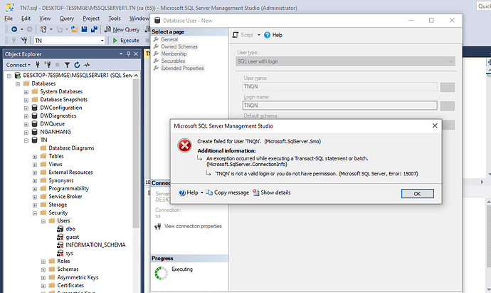This screenshot has width=491, height=293.
Task: Select the Service Broker folder
Action: click(65, 196)
